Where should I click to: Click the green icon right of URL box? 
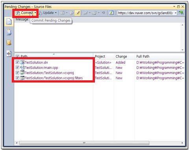181,13
